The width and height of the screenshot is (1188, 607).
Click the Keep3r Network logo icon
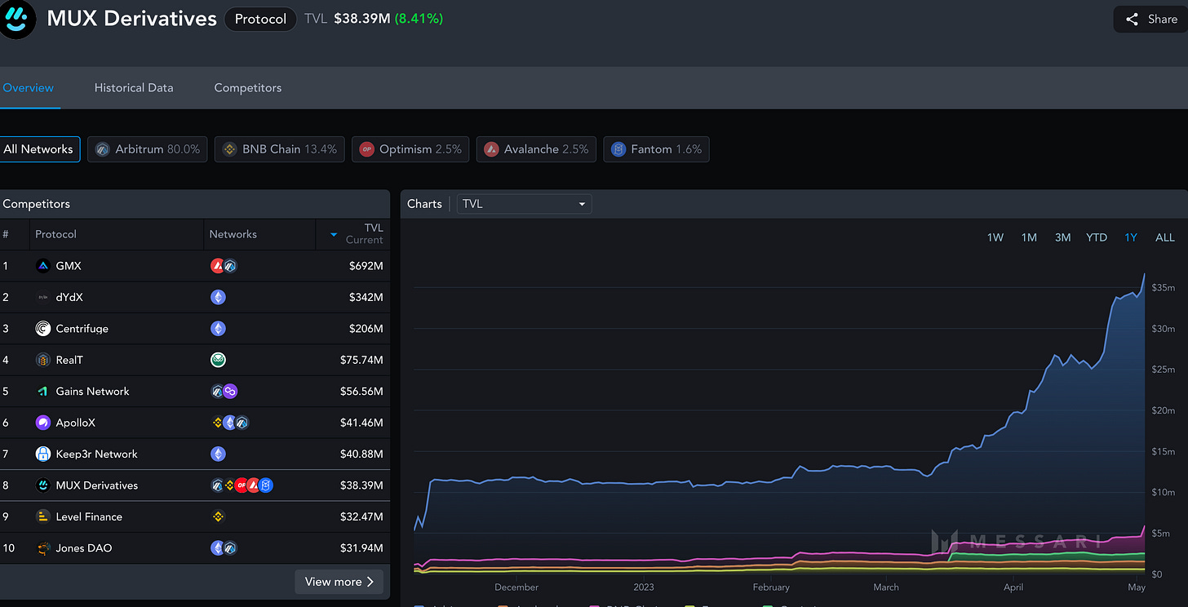coord(43,454)
